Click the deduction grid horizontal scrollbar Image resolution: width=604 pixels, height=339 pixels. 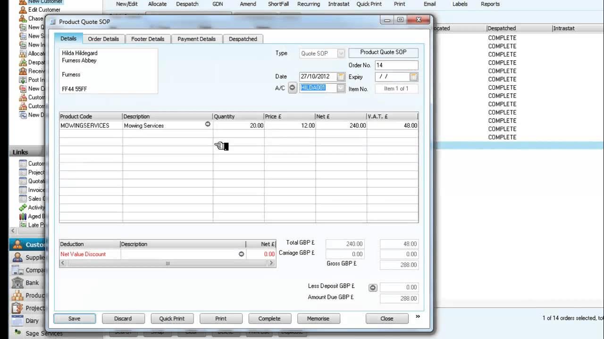(x=168, y=263)
